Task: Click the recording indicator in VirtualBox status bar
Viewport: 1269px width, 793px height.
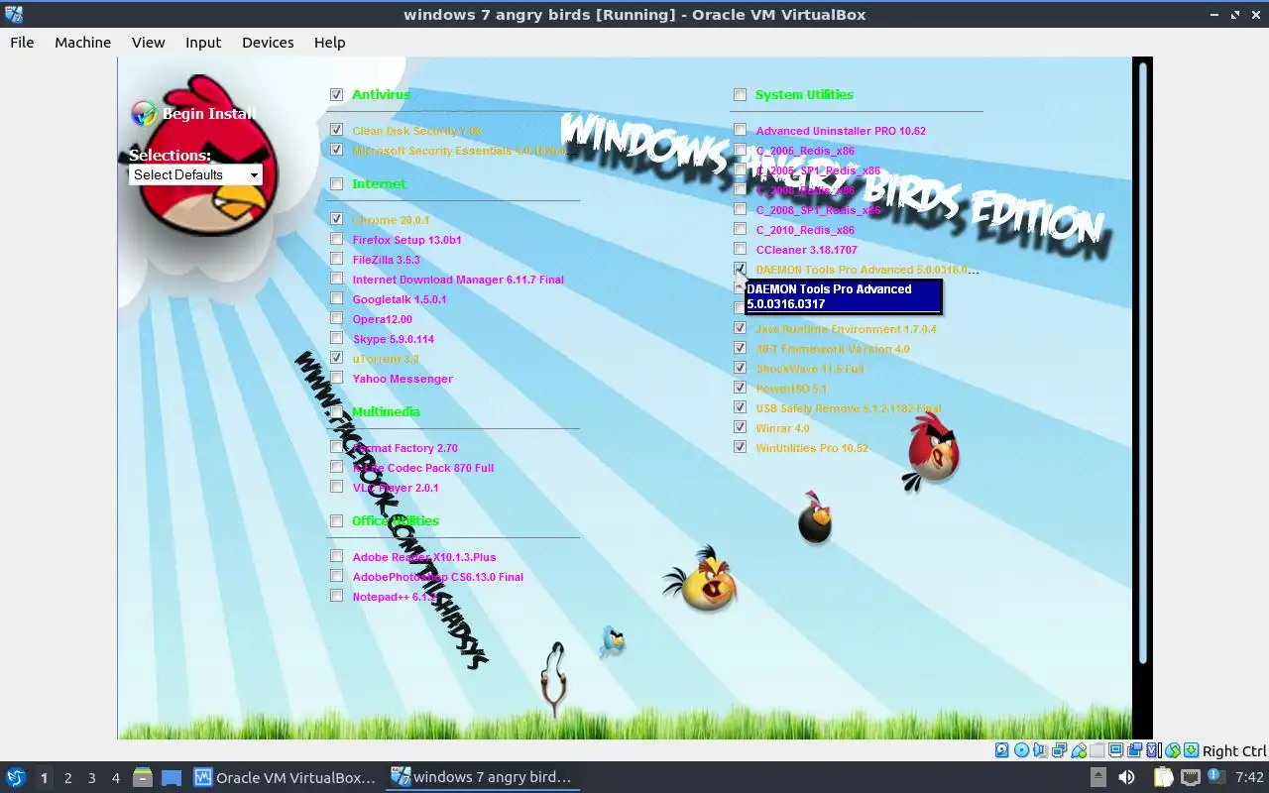Action: [1134, 750]
